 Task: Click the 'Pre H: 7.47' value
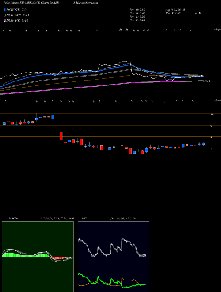click(137, 13)
